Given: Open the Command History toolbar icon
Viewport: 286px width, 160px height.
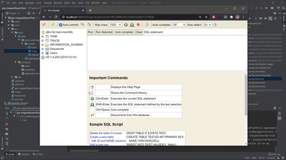Looking at the screenshot, I should pyautogui.click(x=147, y=24).
